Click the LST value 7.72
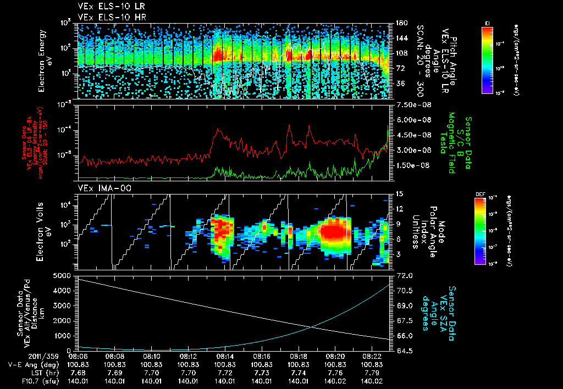The image size is (563, 389). (225, 373)
